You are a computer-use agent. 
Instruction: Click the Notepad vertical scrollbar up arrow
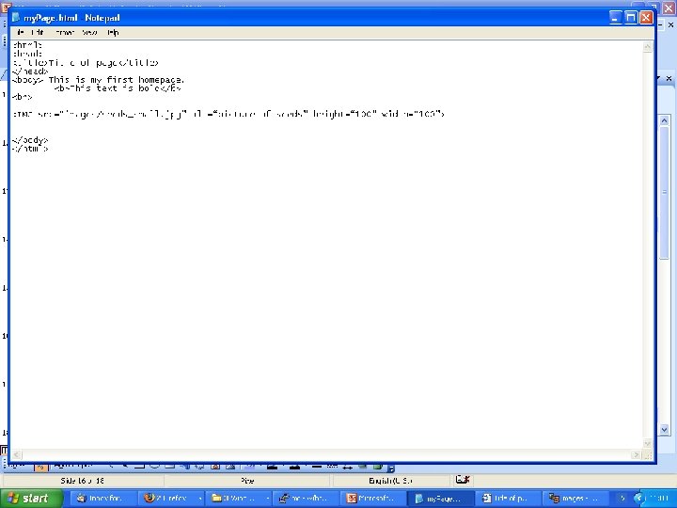coord(647,47)
